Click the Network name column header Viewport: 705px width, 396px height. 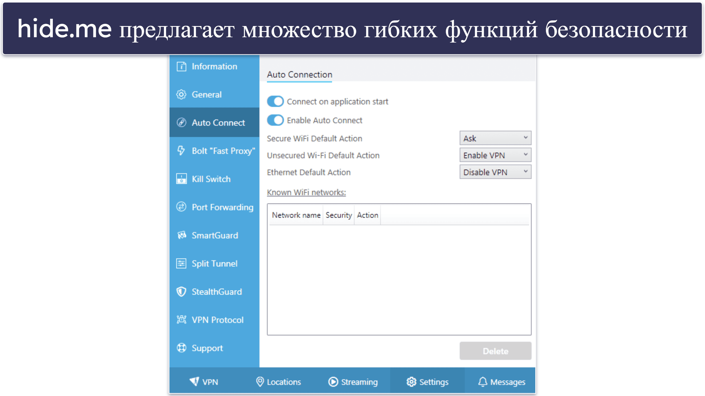296,215
